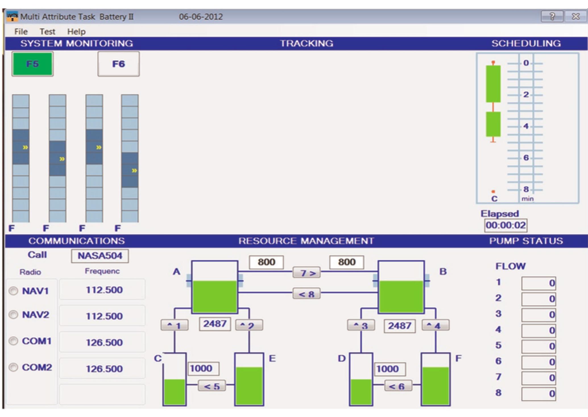Select the COM2 radio button
The height and width of the screenshot is (417, 588).
tap(13, 367)
